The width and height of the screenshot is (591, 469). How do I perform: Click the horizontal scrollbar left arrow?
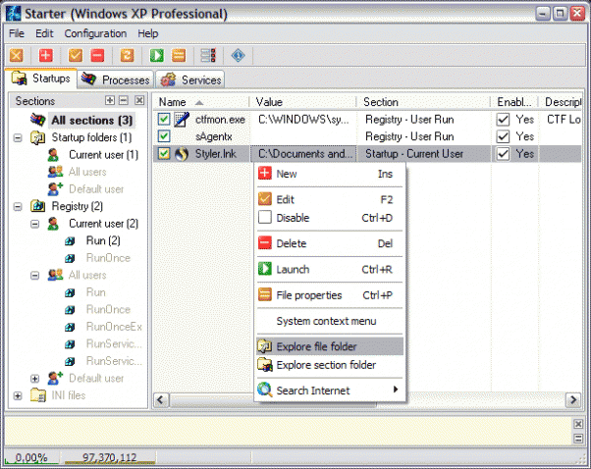tap(161, 399)
